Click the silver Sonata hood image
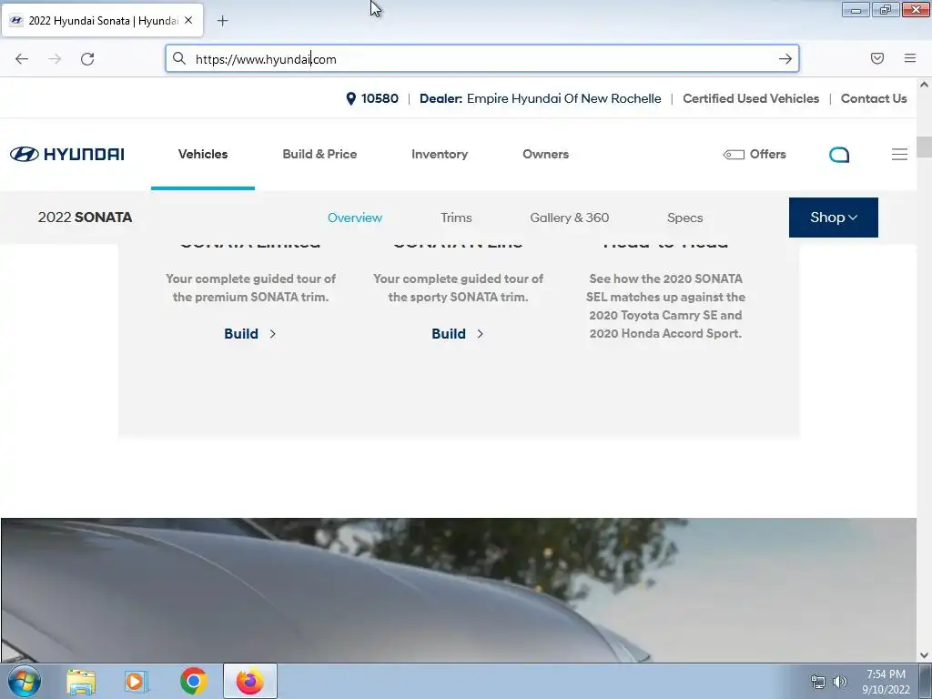932x699 pixels. pyautogui.click(x=458, y=590)
